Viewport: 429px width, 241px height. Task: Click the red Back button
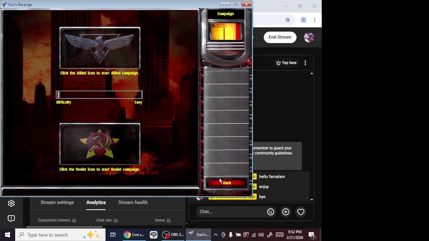click(x=226, y=183)
